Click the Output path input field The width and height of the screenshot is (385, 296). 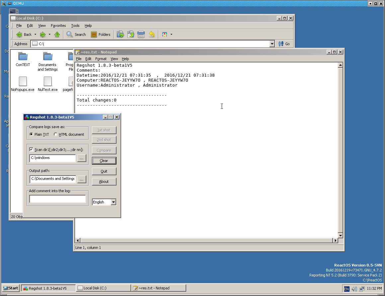click(x=52, y=179)
